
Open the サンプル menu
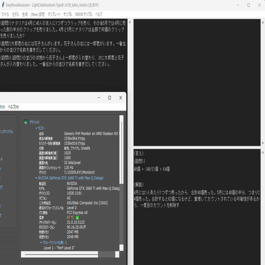(68, 14)
